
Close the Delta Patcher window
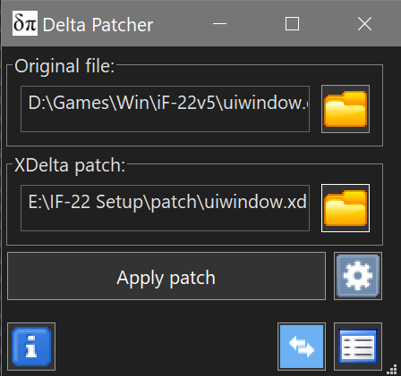click(x=364, y=24)
